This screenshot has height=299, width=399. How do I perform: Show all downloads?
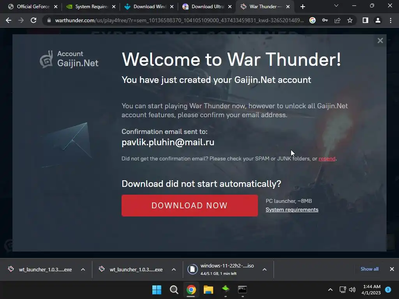tap(369, 269)
